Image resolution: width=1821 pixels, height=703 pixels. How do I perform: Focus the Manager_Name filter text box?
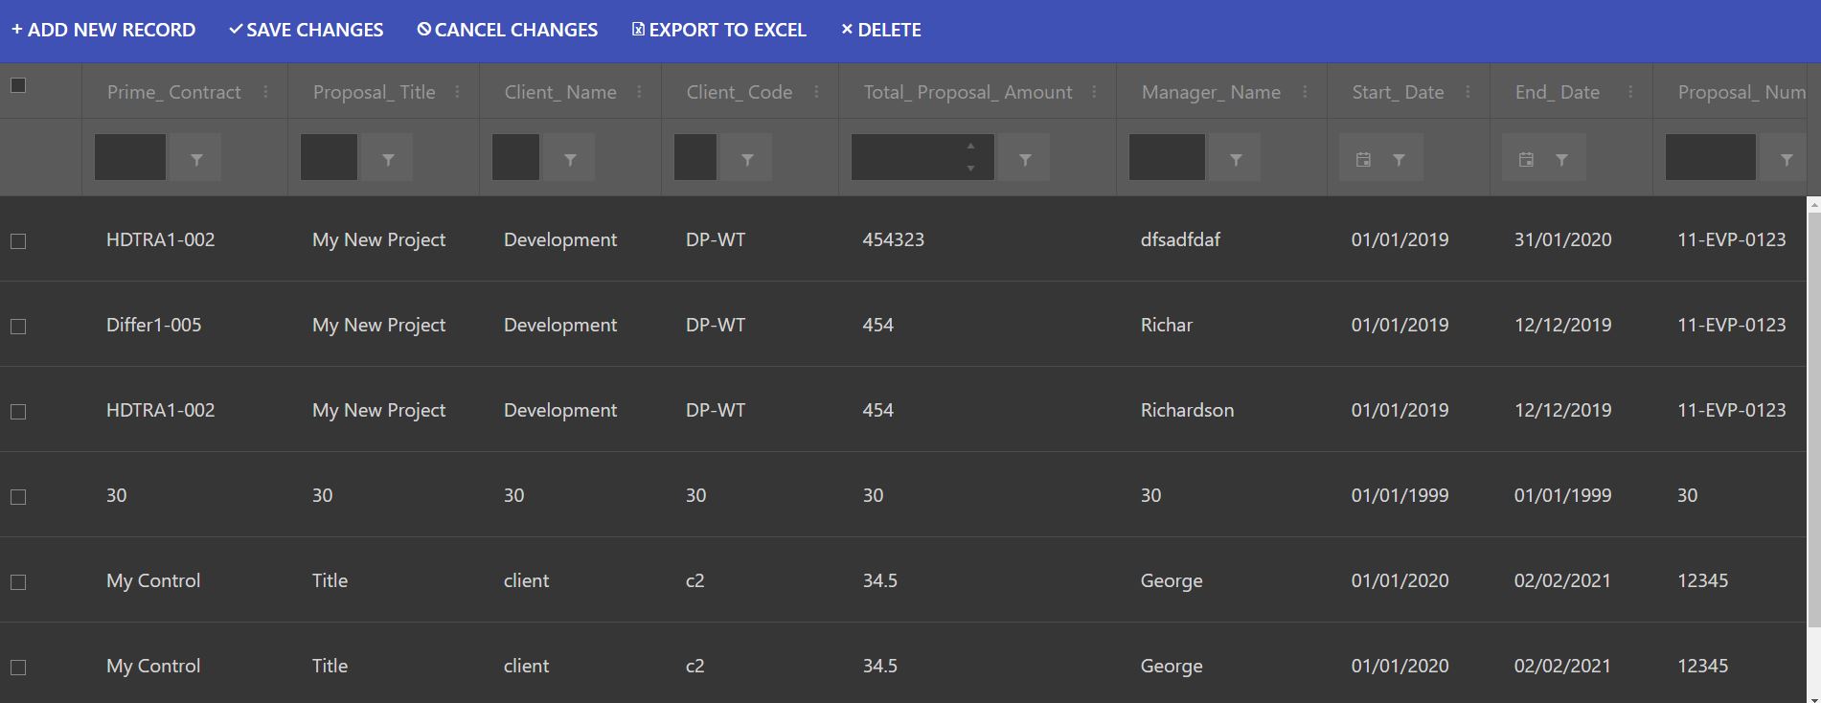1167,157
